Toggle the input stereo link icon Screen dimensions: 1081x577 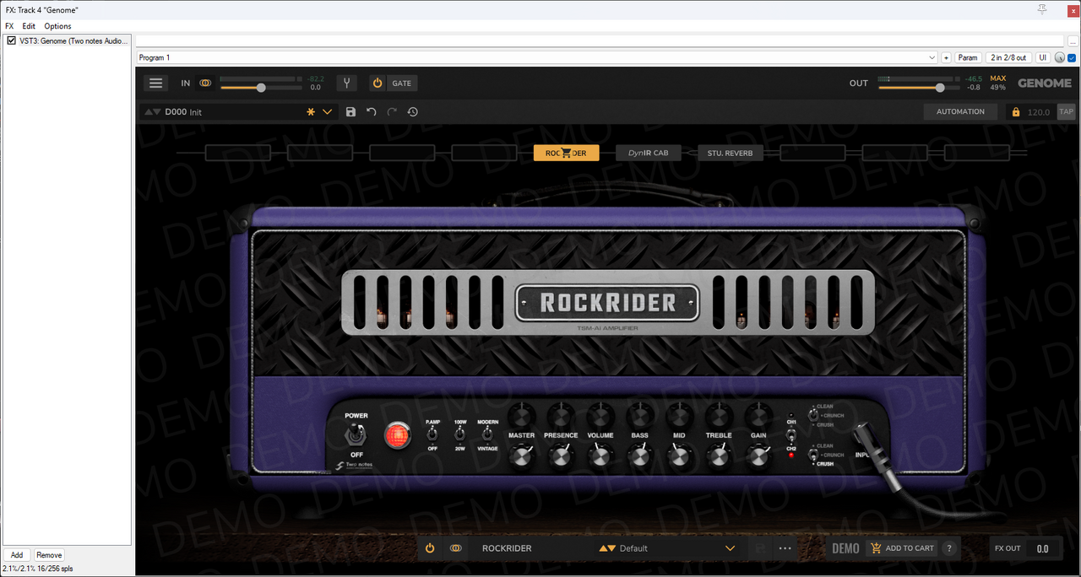coord(206,84)
